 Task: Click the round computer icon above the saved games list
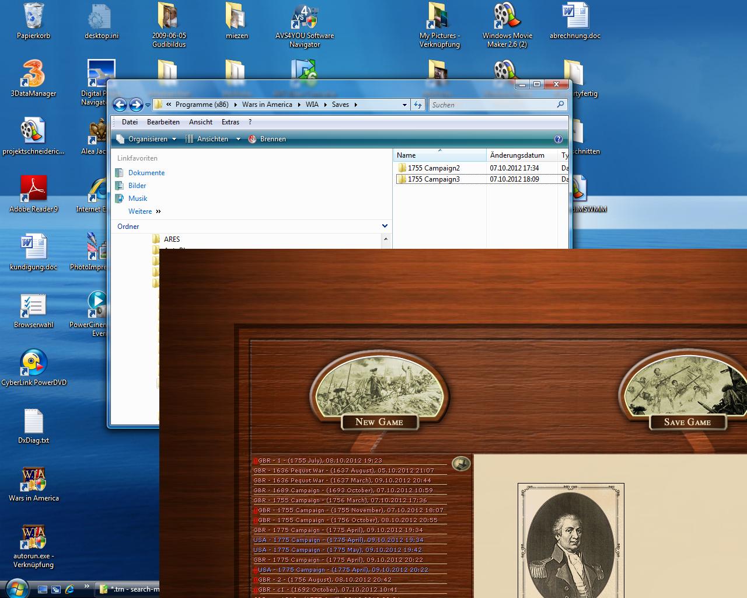pos(460,464)
